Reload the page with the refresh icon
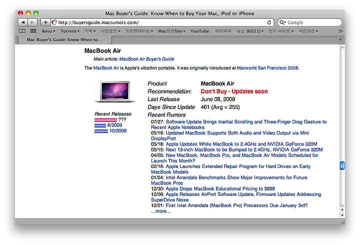The height and width of the screenshot is (245, 360). [x=269, y=22]
